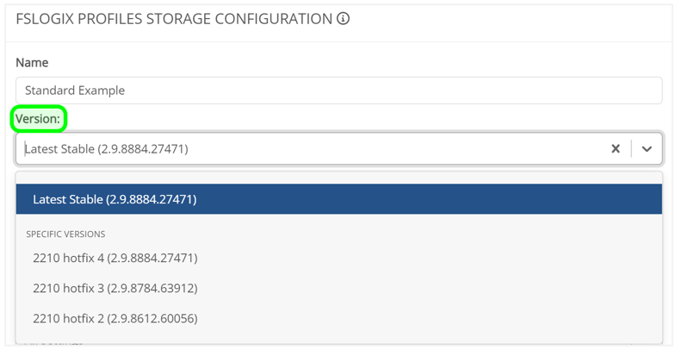Viewport: 682px width, 350px height.
Task: Click the gap between Version field and options list
Action: 338,168
